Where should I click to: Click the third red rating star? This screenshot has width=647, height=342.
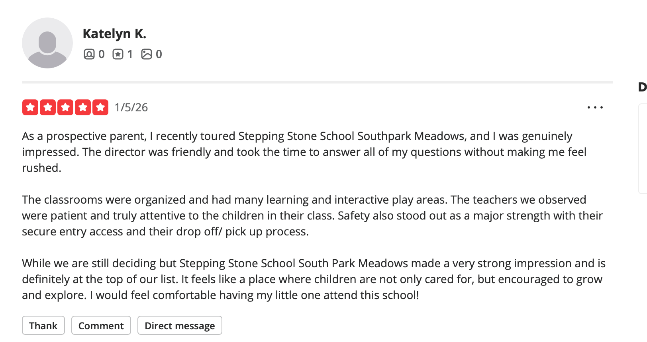click(x=65, y=107)
